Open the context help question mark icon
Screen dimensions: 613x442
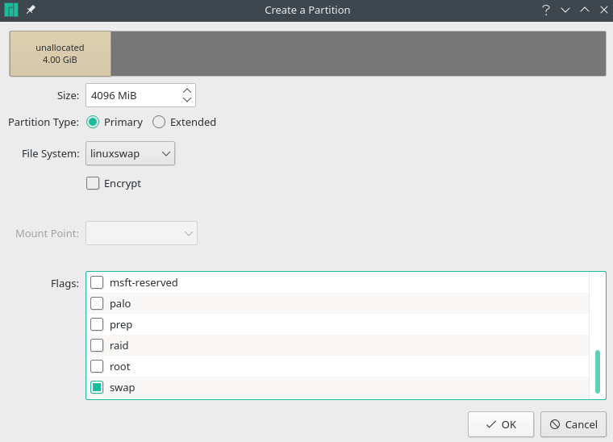pyautogui.click(x=546, y=10)
